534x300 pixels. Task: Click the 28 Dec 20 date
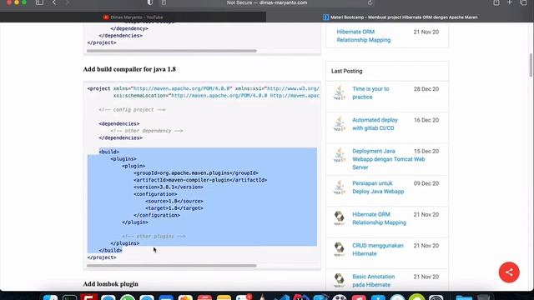pyautogui.click(x=426, y=89)
